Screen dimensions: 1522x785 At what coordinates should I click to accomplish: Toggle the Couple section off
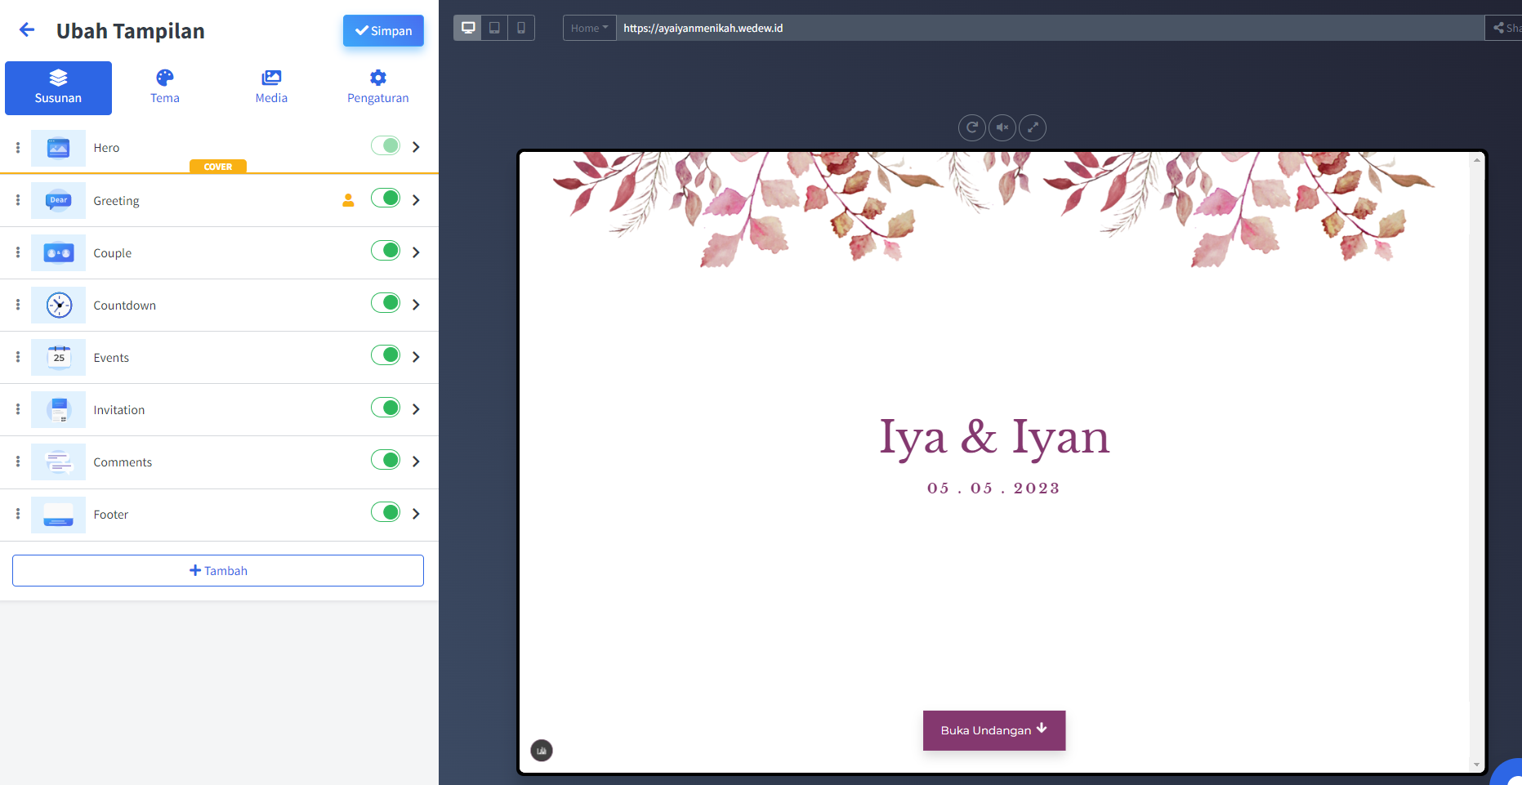(x=386, y=250)
